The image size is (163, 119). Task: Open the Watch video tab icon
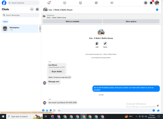(65, 3)
